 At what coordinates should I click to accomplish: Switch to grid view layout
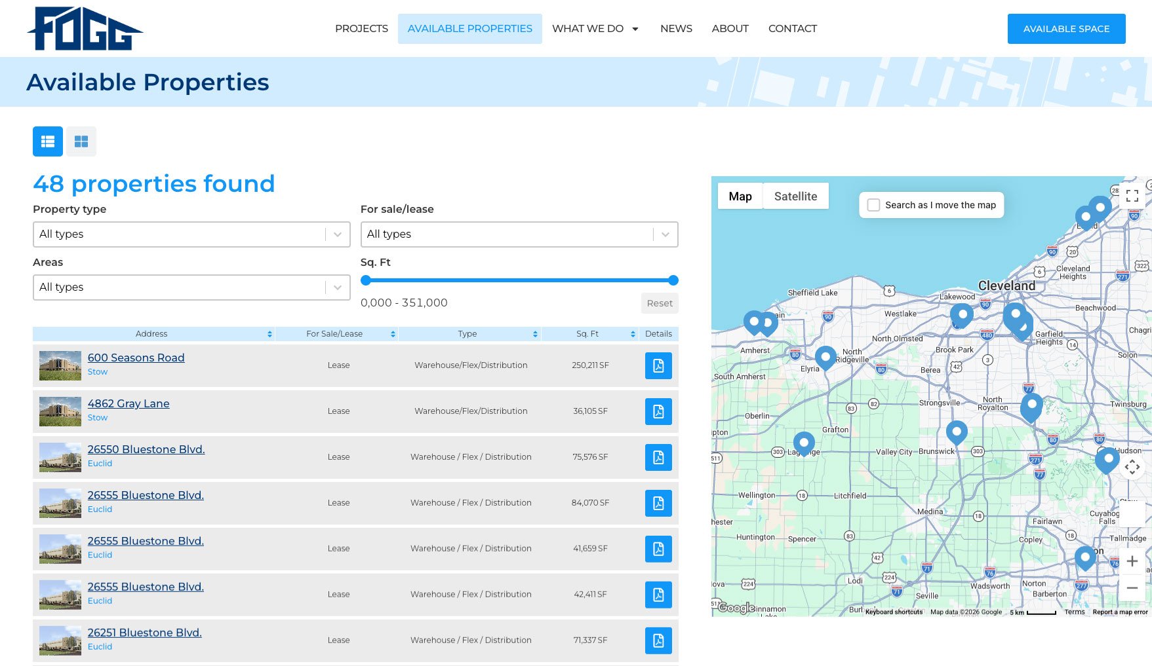(81, 141)
